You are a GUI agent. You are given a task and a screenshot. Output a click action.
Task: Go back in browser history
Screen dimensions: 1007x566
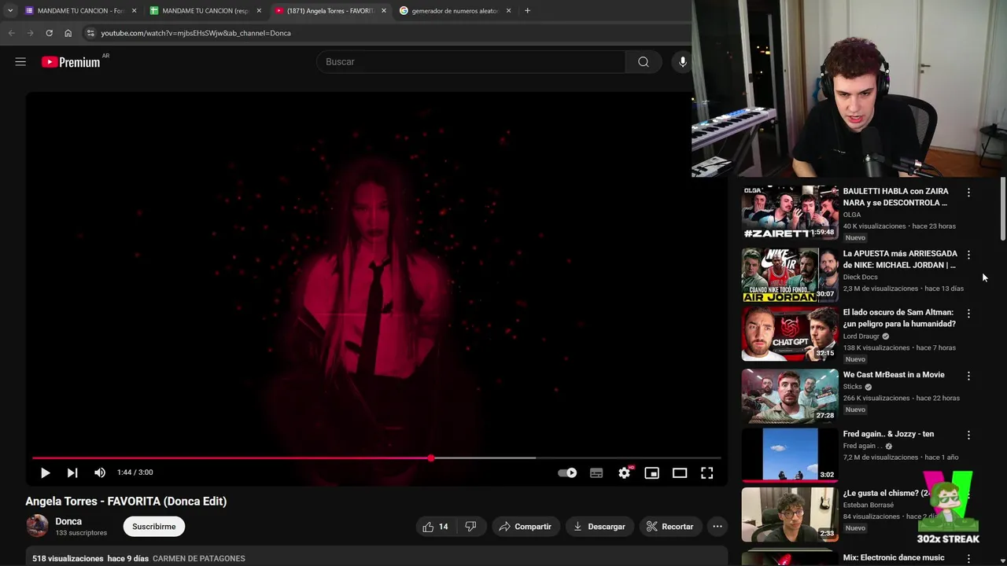click(x=11, y=33)
